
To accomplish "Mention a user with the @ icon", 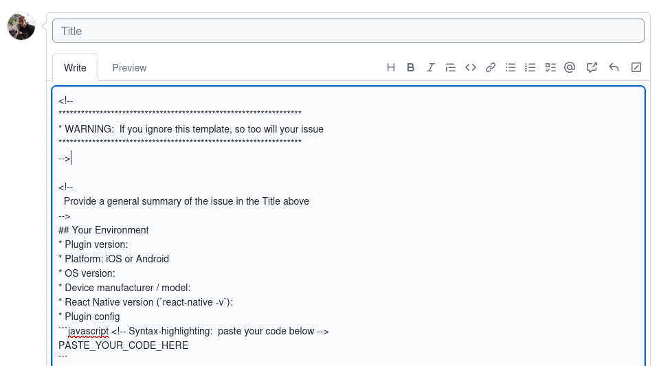I will [x=570, y=68].
